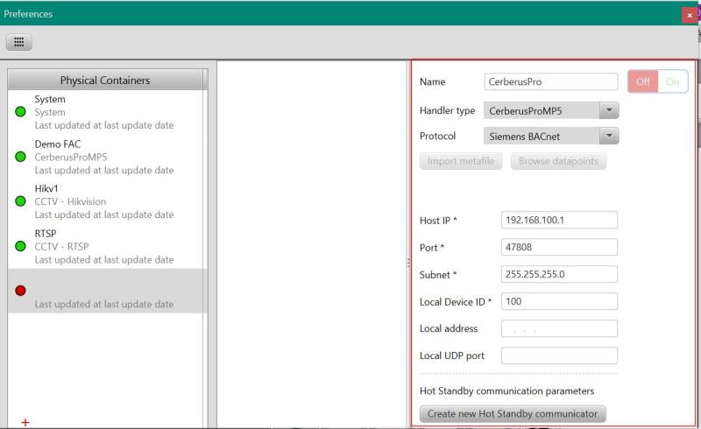Focus the Local UDP port field
The image size is (701, 429).
click(x=558, y=355)
